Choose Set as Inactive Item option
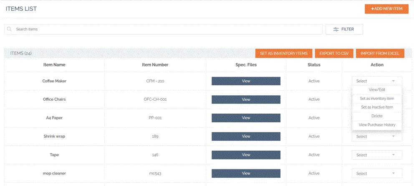 [x=377, y=107]
